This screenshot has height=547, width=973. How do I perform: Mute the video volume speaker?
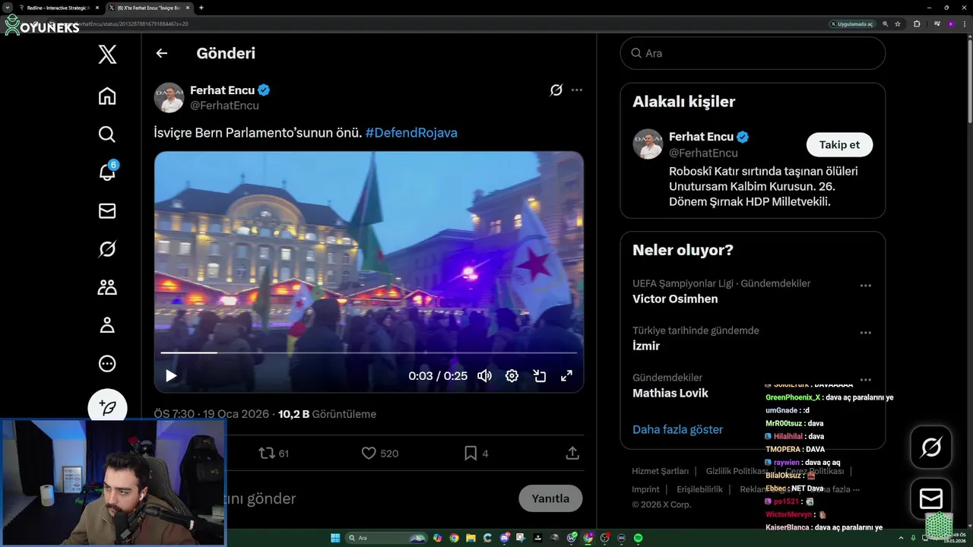pyautogui.click(x=484, y=376)
